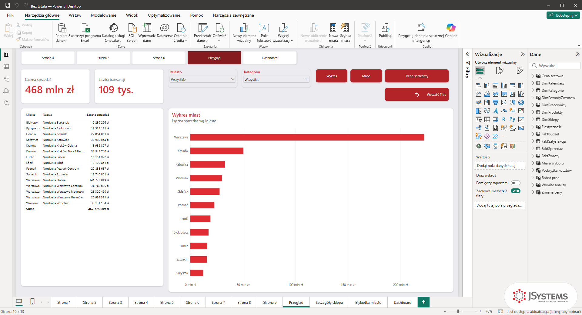Open the Copilot ribbon button
The image size is (582, 315).
point(451,30)
